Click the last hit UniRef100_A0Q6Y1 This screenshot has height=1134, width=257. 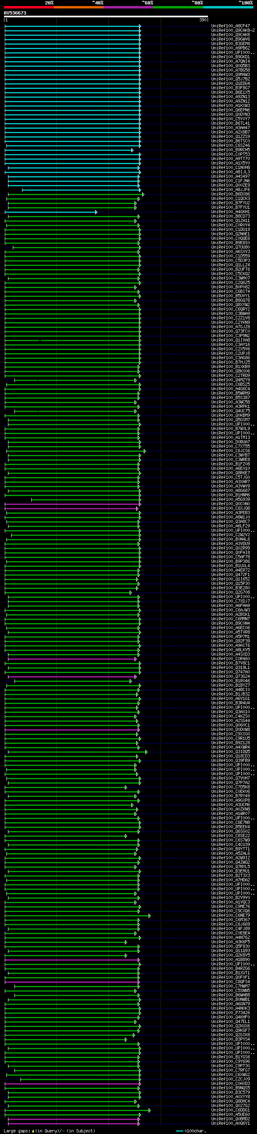click(x=230, y=1124)
